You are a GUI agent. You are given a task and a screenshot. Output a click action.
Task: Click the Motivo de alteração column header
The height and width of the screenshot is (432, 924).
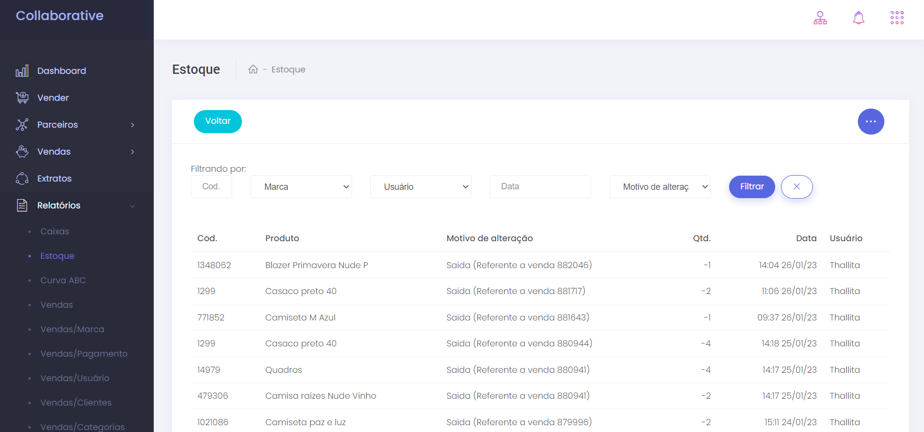pyautogui.click(x=490, y=238)
